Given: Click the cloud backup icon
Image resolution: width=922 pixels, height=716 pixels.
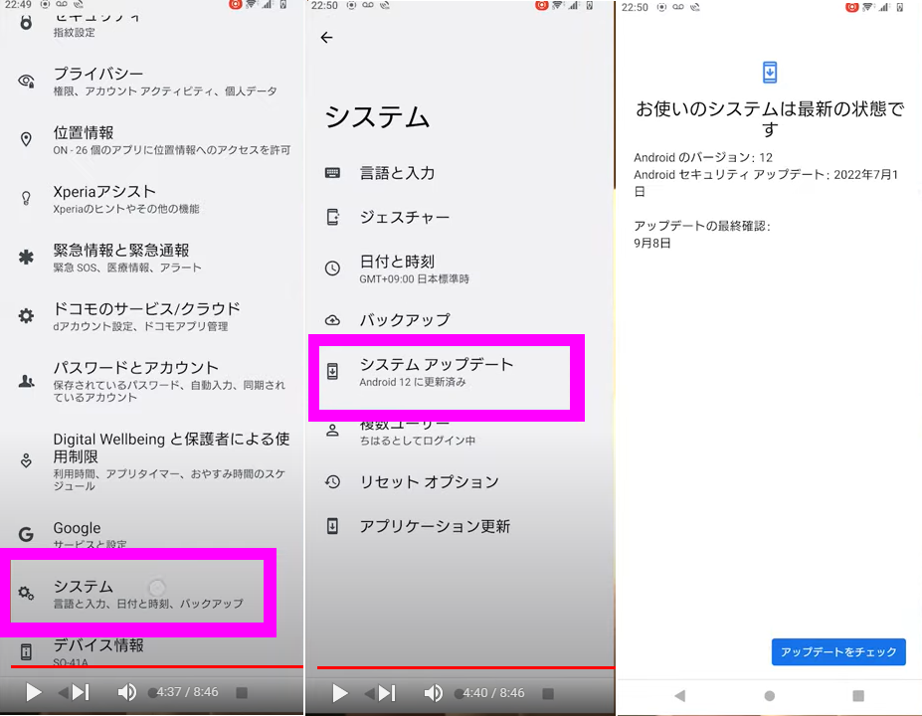Looking at the screenshot, I should pos(332,320).
